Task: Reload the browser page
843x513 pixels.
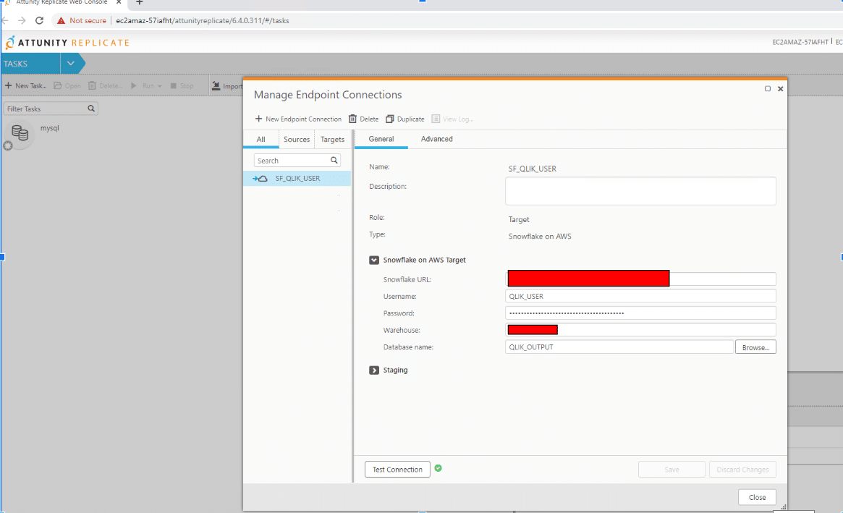Action: point(39,20)
